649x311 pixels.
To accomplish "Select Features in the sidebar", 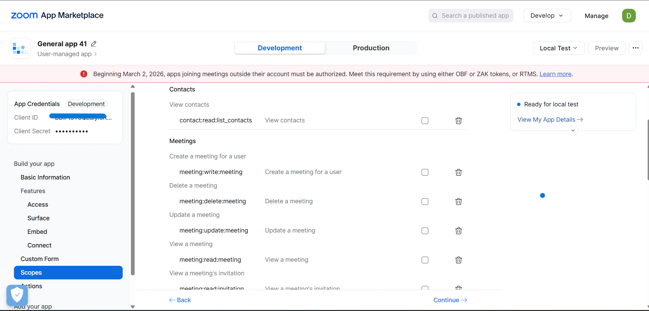I will (33, 191).
